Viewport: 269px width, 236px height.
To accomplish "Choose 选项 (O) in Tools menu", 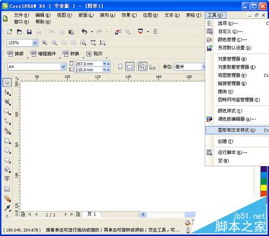I will pos(237,23).
